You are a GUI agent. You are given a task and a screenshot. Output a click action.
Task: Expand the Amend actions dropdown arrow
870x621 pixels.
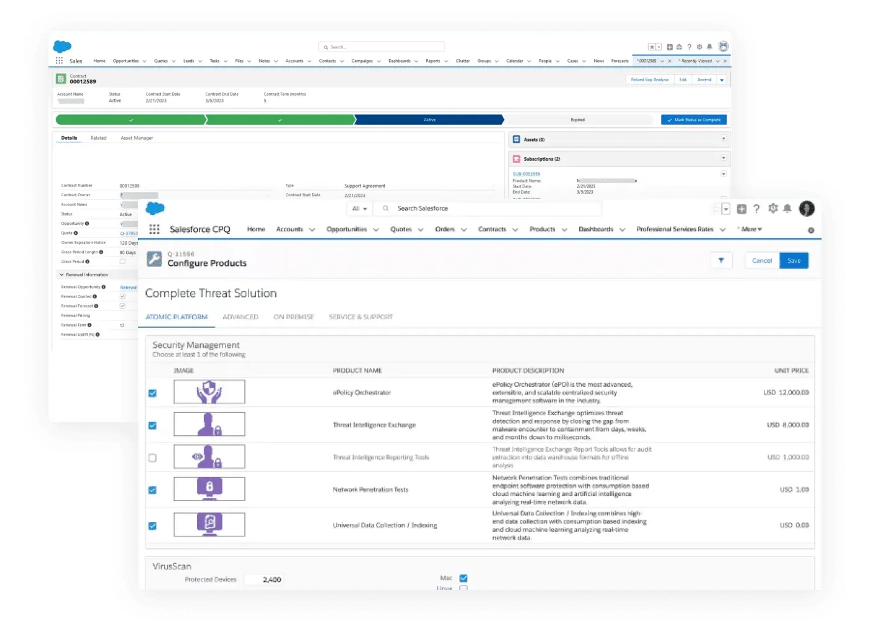(721, 79)
